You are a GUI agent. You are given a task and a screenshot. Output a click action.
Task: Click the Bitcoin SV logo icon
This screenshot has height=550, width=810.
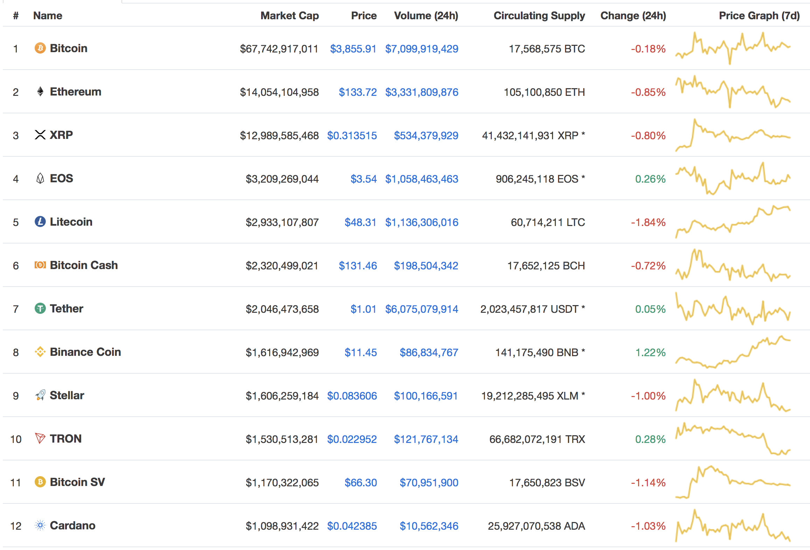40,482
